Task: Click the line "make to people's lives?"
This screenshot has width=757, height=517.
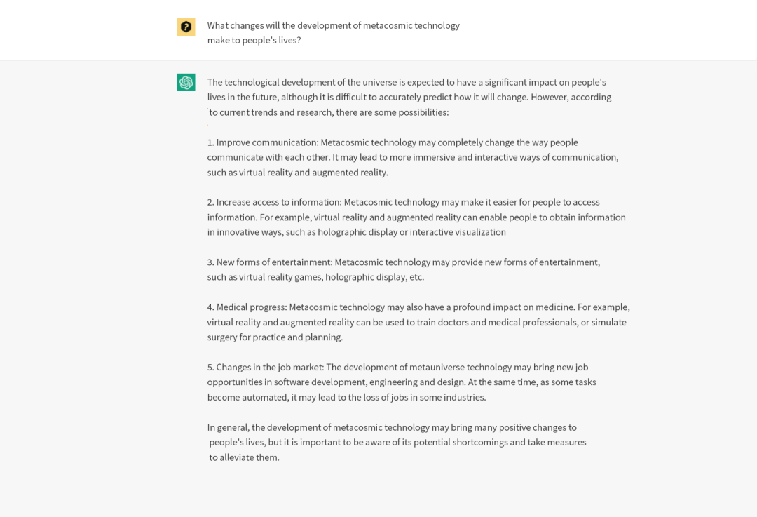Action: [x=254, y=40]
